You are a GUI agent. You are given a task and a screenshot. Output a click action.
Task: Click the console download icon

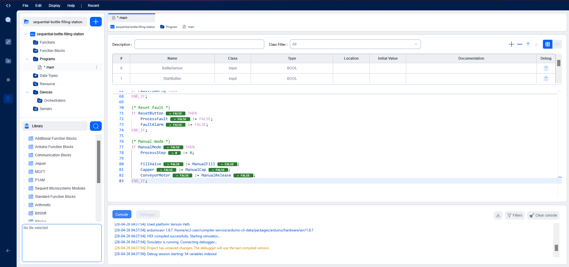498,215
